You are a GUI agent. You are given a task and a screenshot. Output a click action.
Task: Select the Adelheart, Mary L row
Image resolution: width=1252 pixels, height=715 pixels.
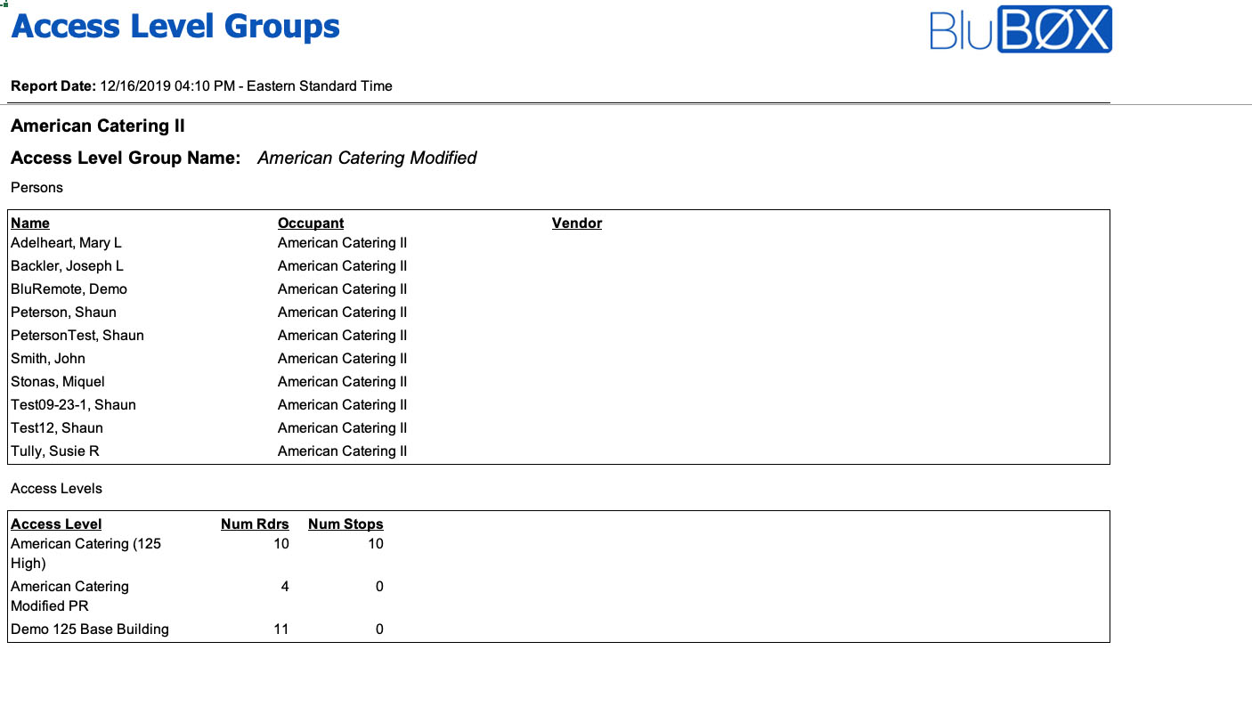(x=66, y=242)
